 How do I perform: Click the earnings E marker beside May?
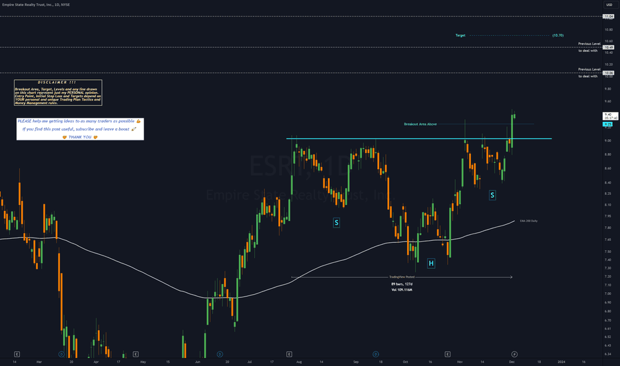click(136, 354)
